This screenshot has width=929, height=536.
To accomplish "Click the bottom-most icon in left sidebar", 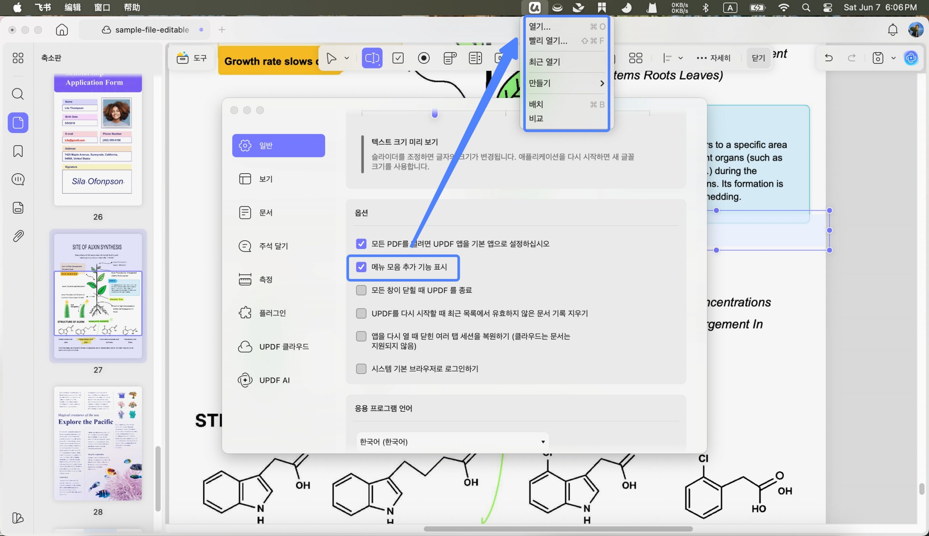I will point(18,518).
